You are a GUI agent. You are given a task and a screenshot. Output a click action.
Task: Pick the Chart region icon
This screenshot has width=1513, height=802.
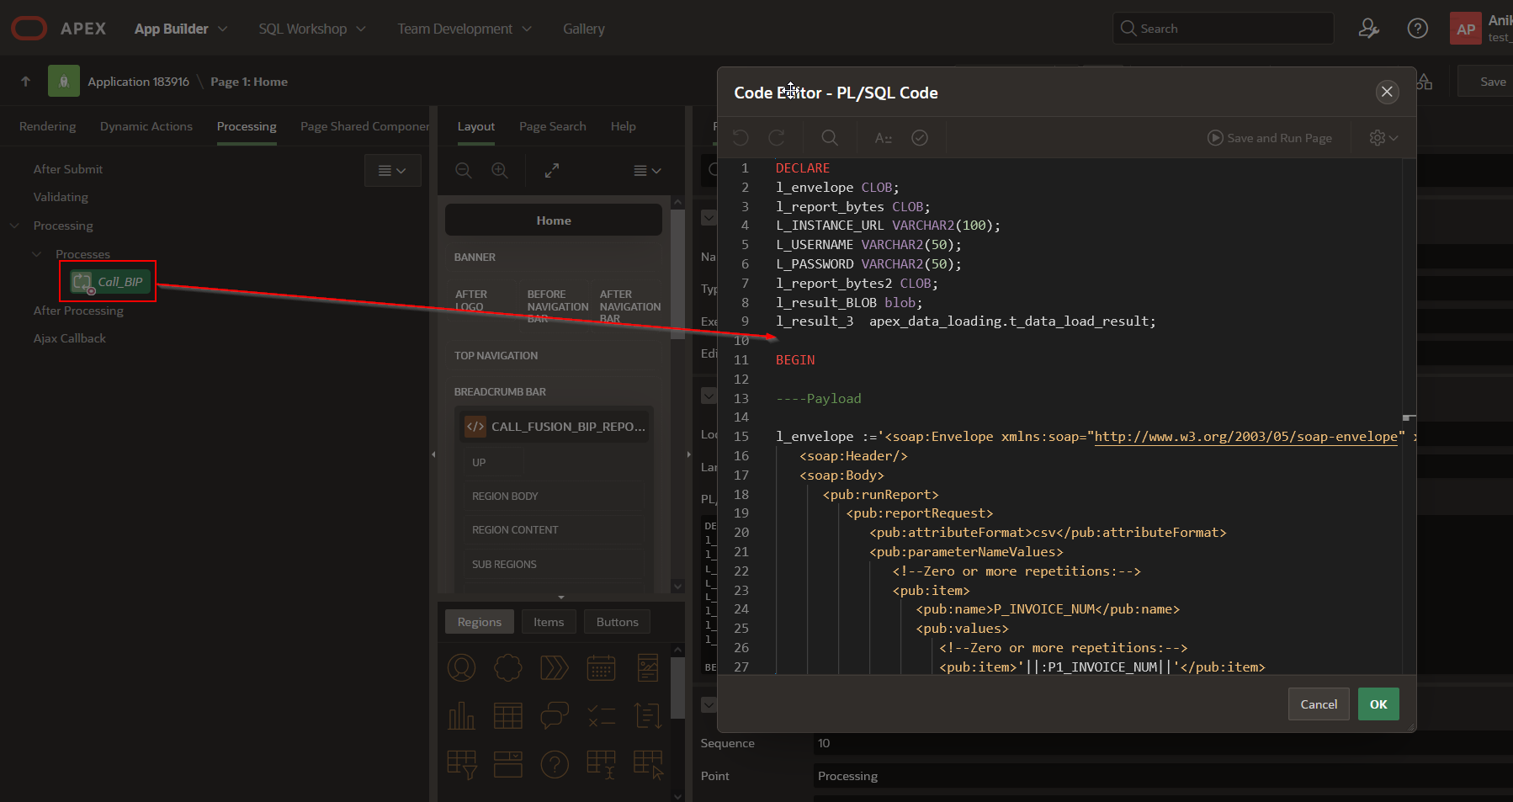pos(461,716)
